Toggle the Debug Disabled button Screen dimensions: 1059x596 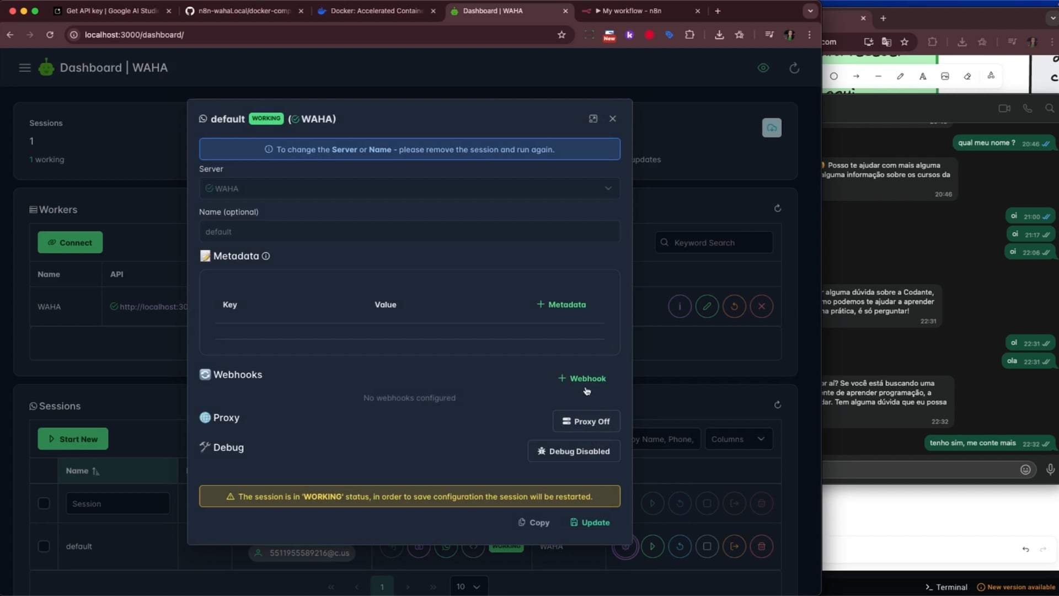pos(574,451)
